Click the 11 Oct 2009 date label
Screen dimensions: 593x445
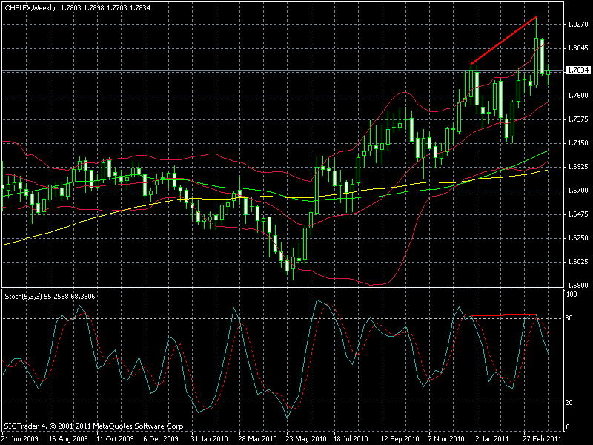click(x=116, y=439)
